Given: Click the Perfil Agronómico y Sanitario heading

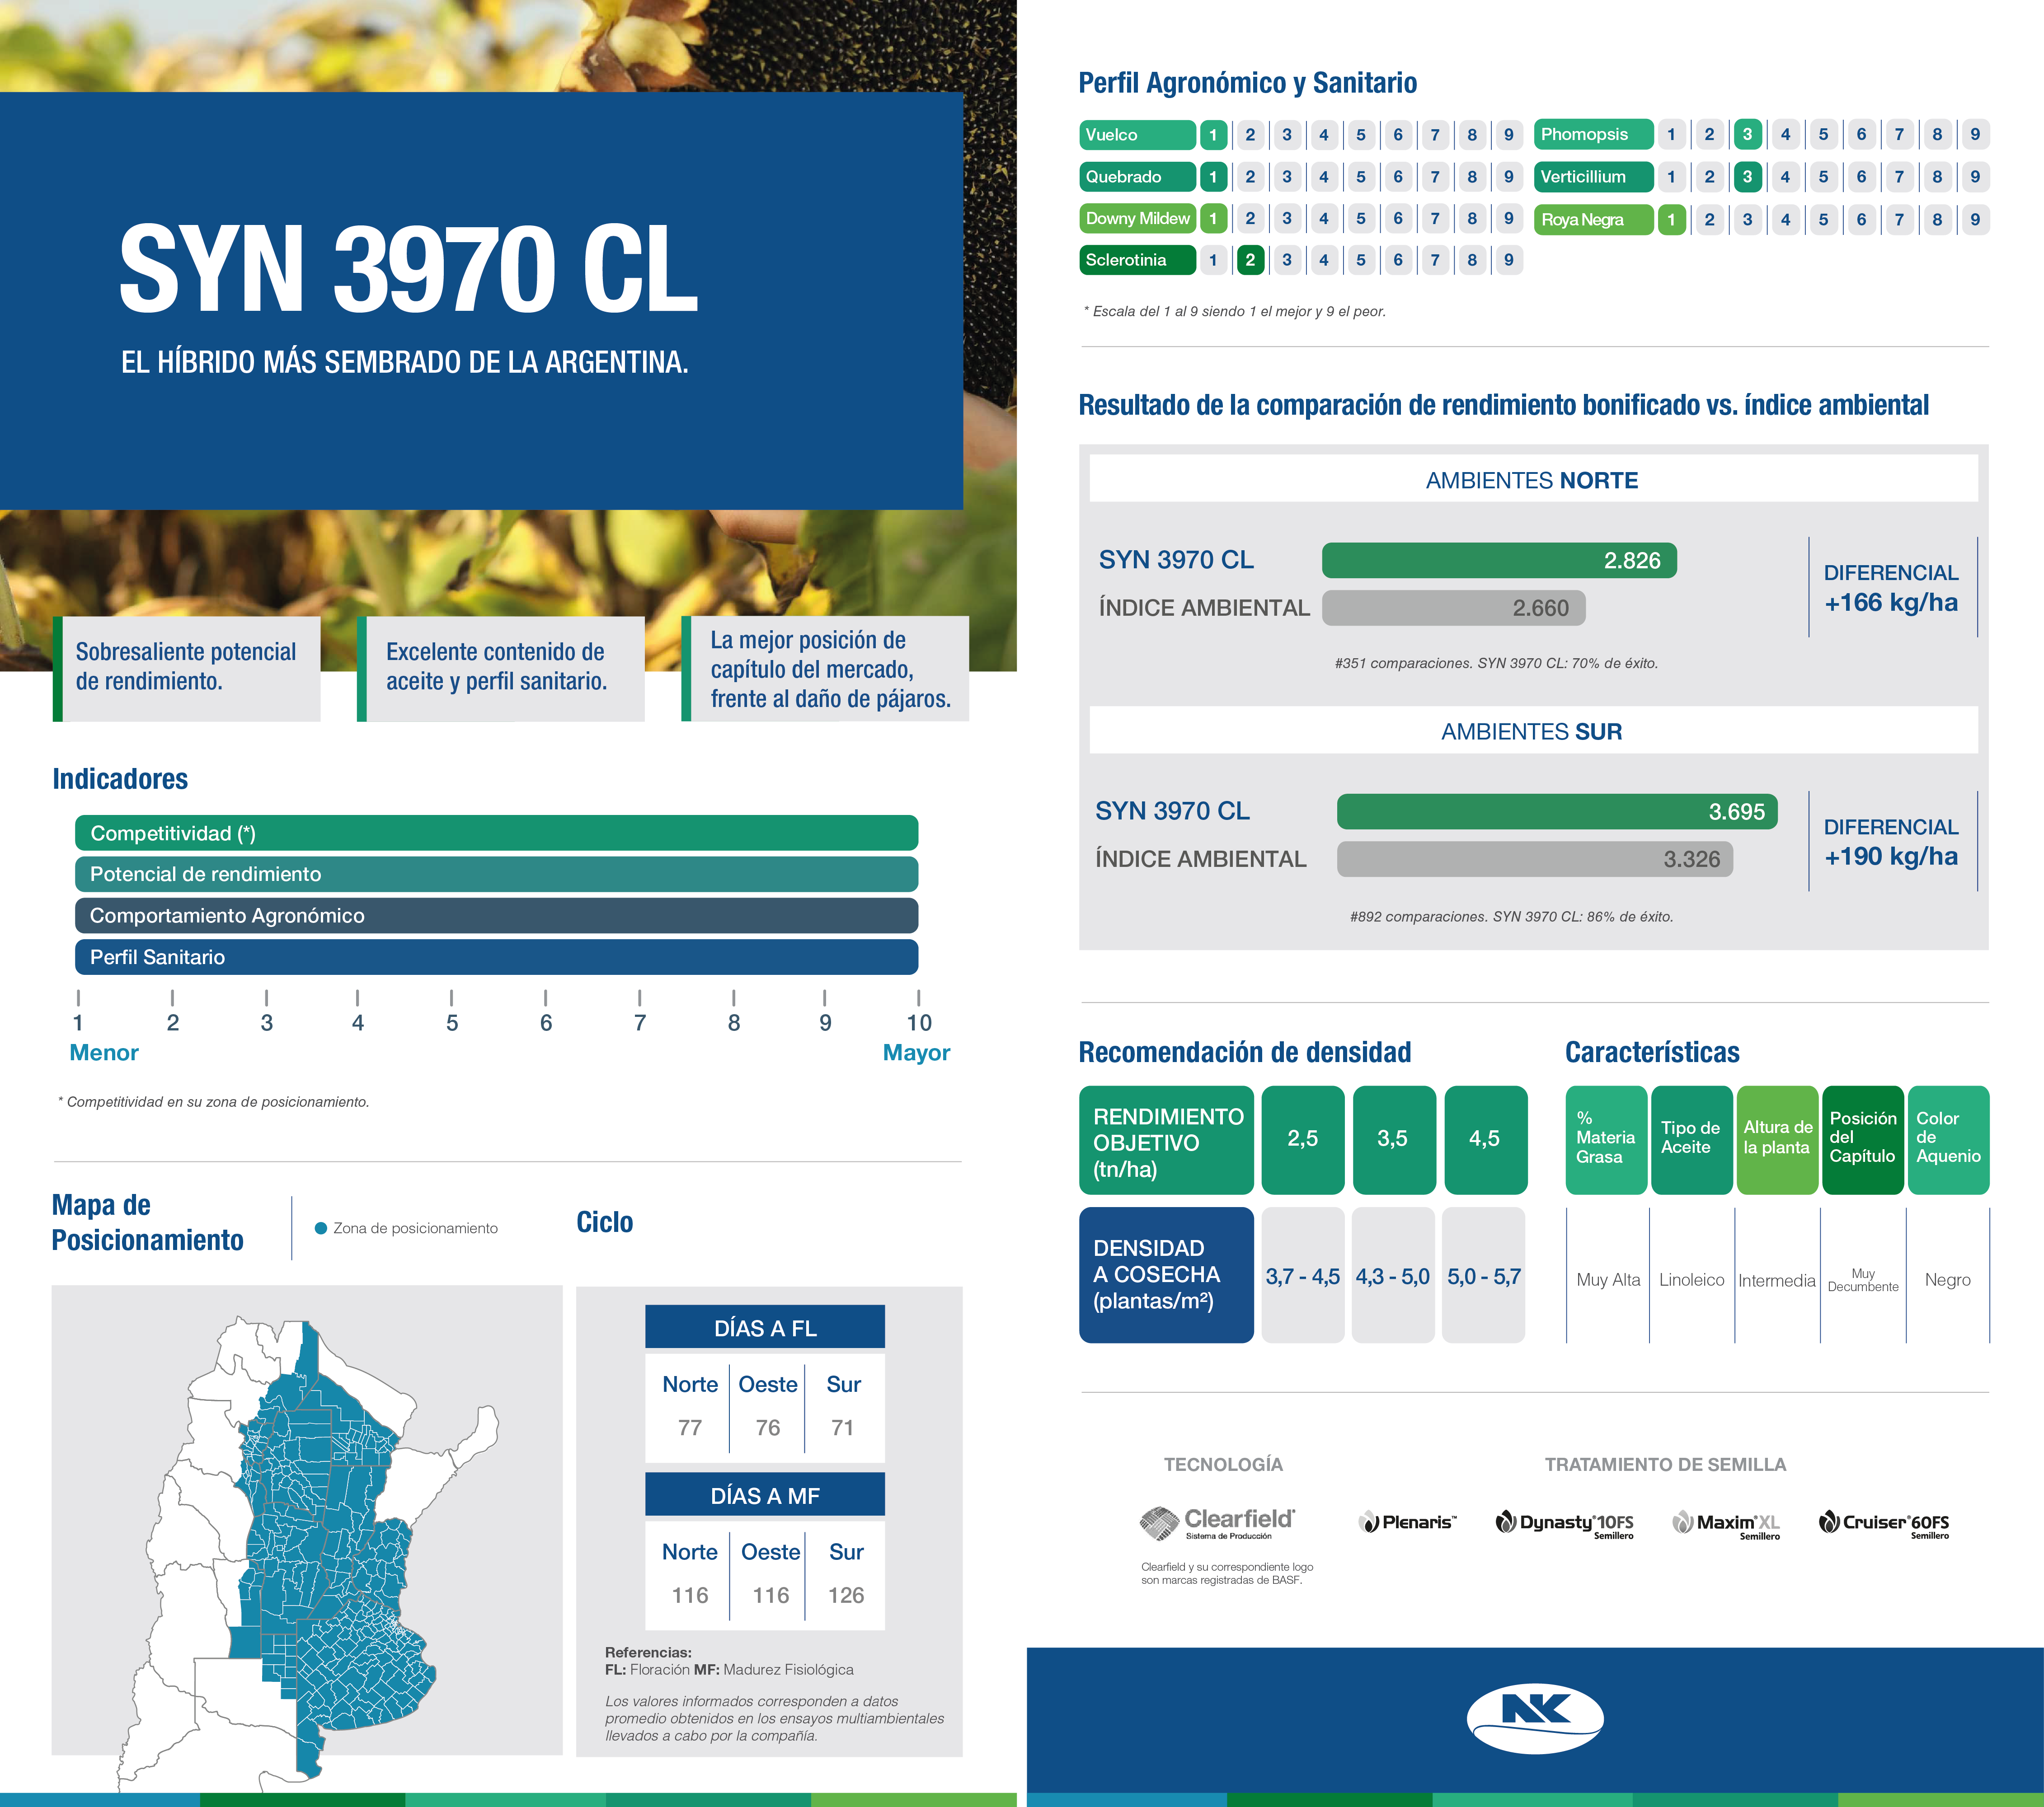Looking at the screenshot, I should (x=1248, y=83).
